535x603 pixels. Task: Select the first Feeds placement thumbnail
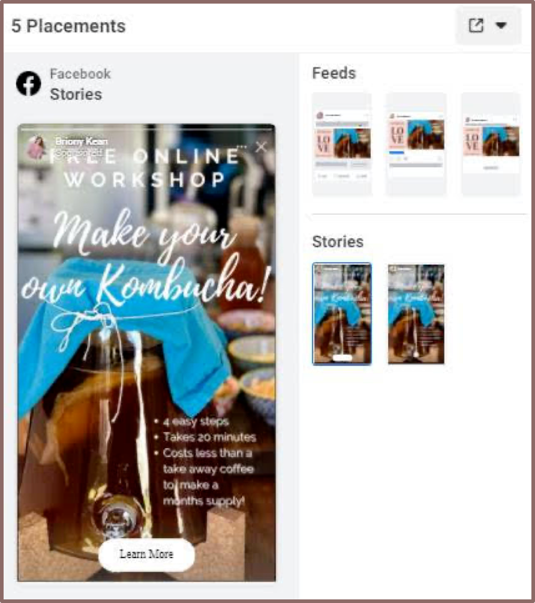(x=342, y=144)
